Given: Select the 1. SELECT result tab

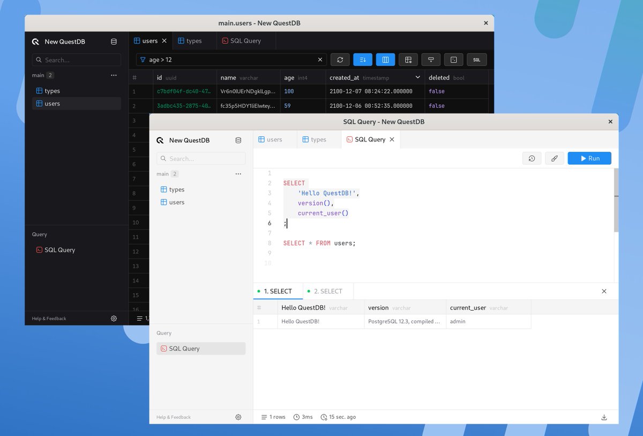Looking at the screenshot, I should coord(278,291).
